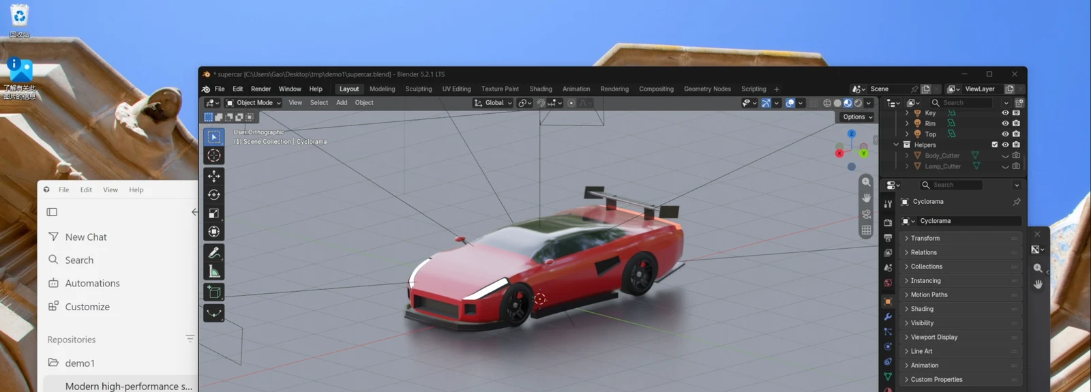
Task: Open the Object Data properties tab
Action: click(888, 376)
